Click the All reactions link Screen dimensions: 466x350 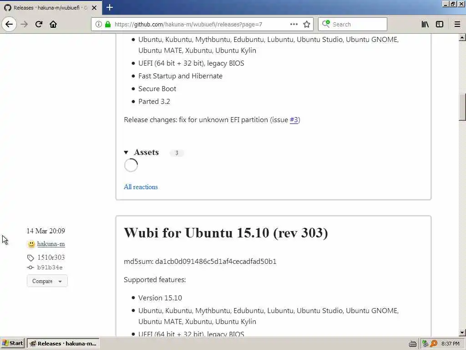(141, 187)
